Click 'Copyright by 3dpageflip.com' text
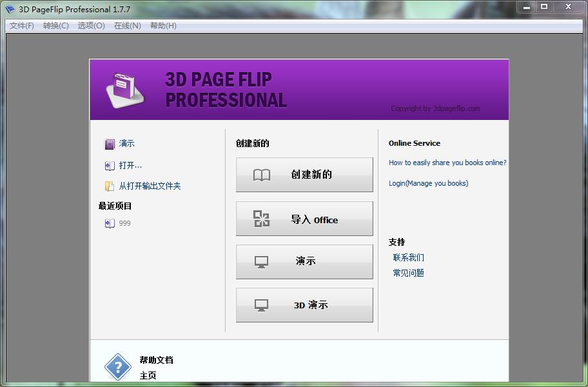 (435, 108)
